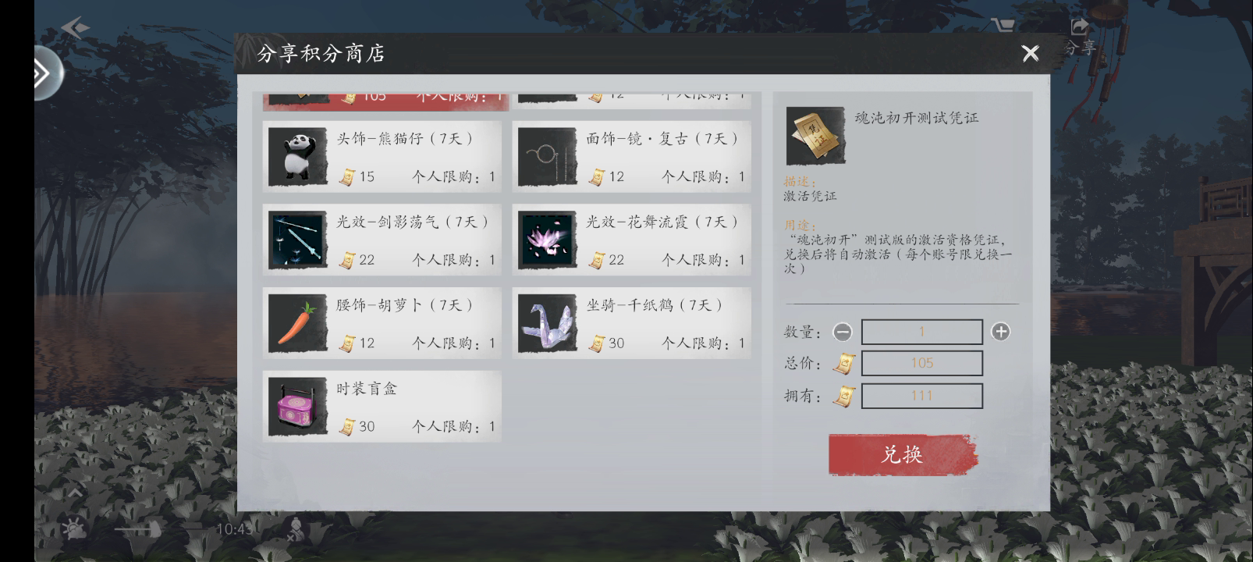Close the 分享积分商店 shop dialog
This screenshot has width=1253, height=562.
(1031, 53)
